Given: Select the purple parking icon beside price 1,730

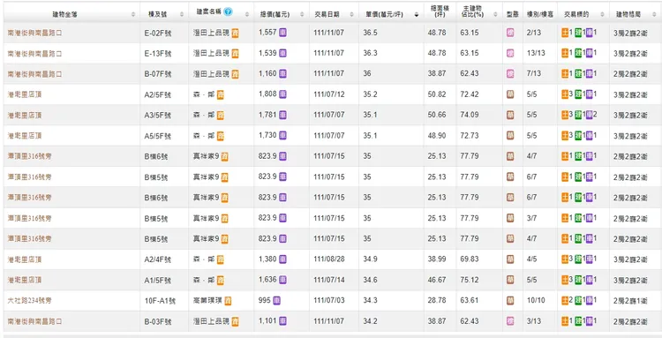Looking at the screenshot, I should (x=282, y=135).
